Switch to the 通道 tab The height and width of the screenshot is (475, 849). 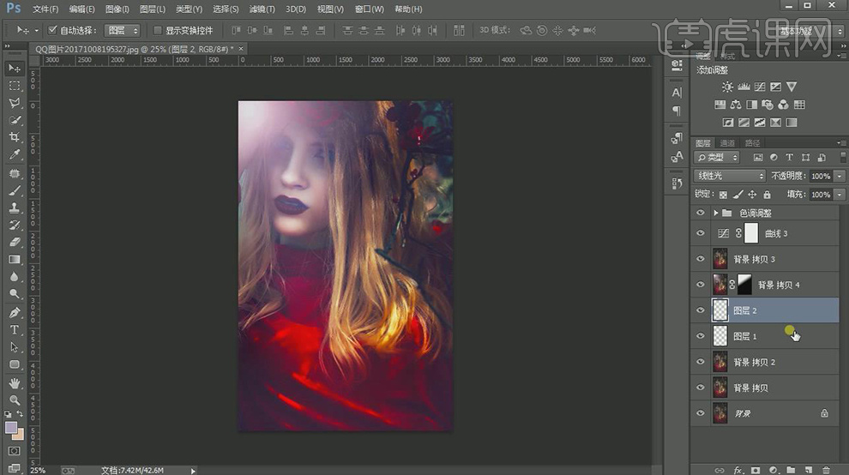(727, 142)
